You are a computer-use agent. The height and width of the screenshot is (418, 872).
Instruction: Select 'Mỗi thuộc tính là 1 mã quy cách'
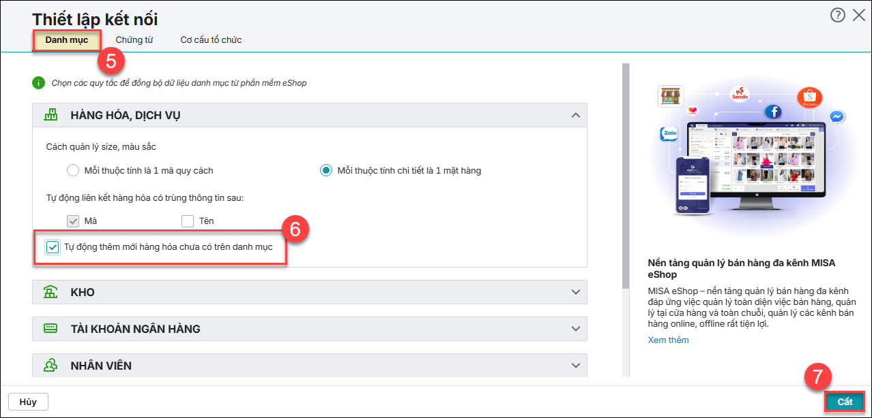pos(73,170)
